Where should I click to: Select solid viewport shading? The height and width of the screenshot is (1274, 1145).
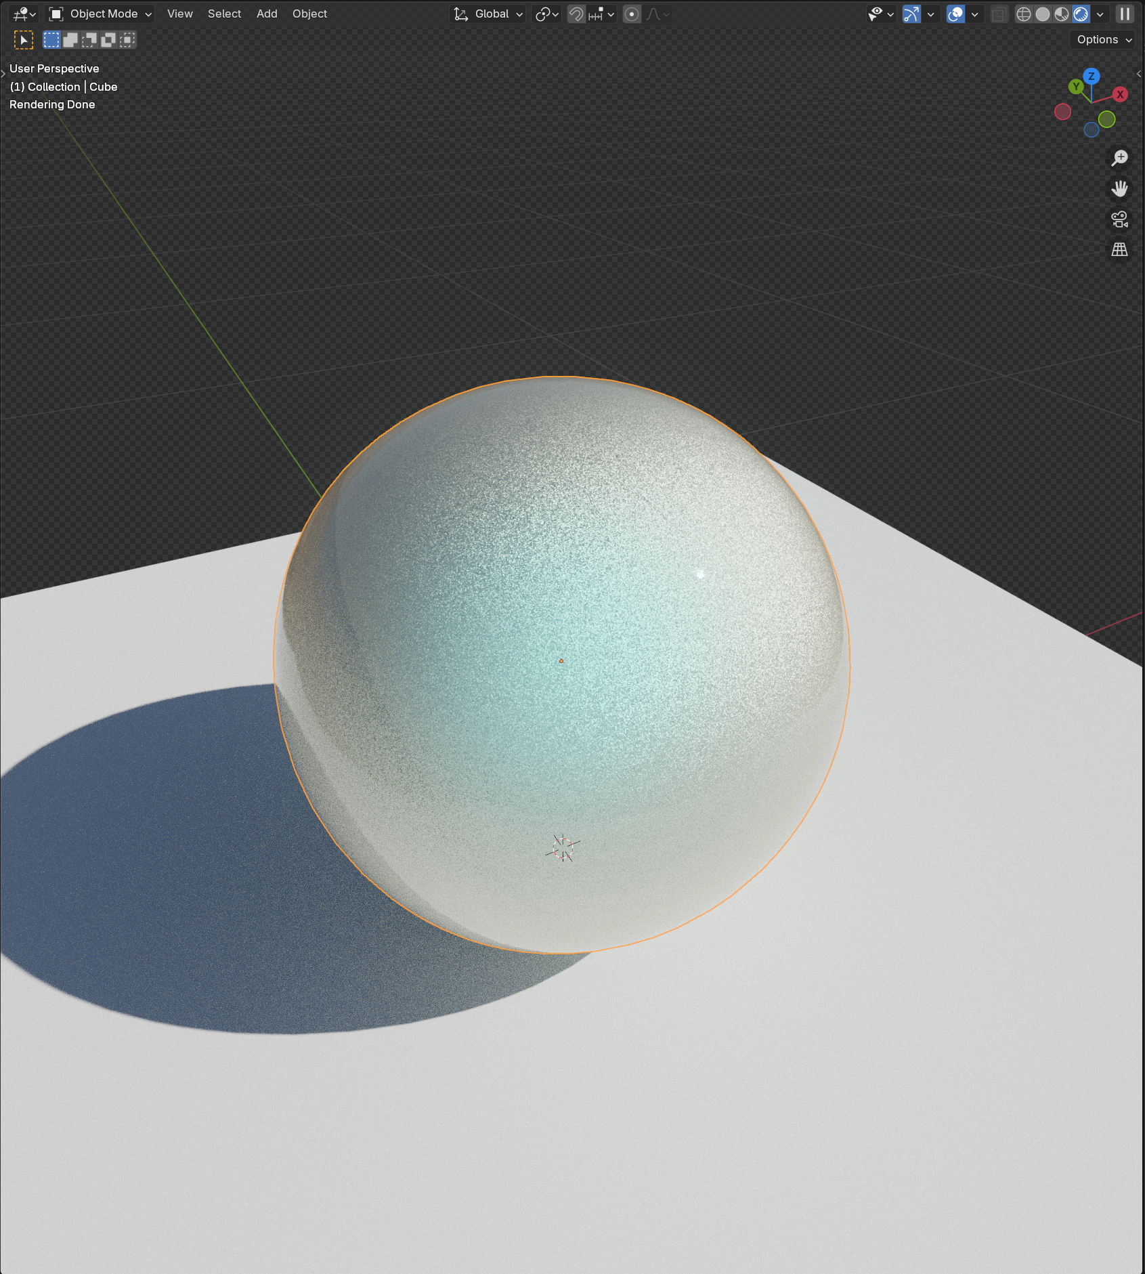[x=1043, y=14]
